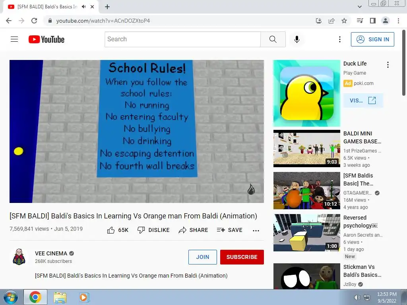The image size is (407, 305).
Task: Open Chrome profile avatar
Action: point(386,21)
